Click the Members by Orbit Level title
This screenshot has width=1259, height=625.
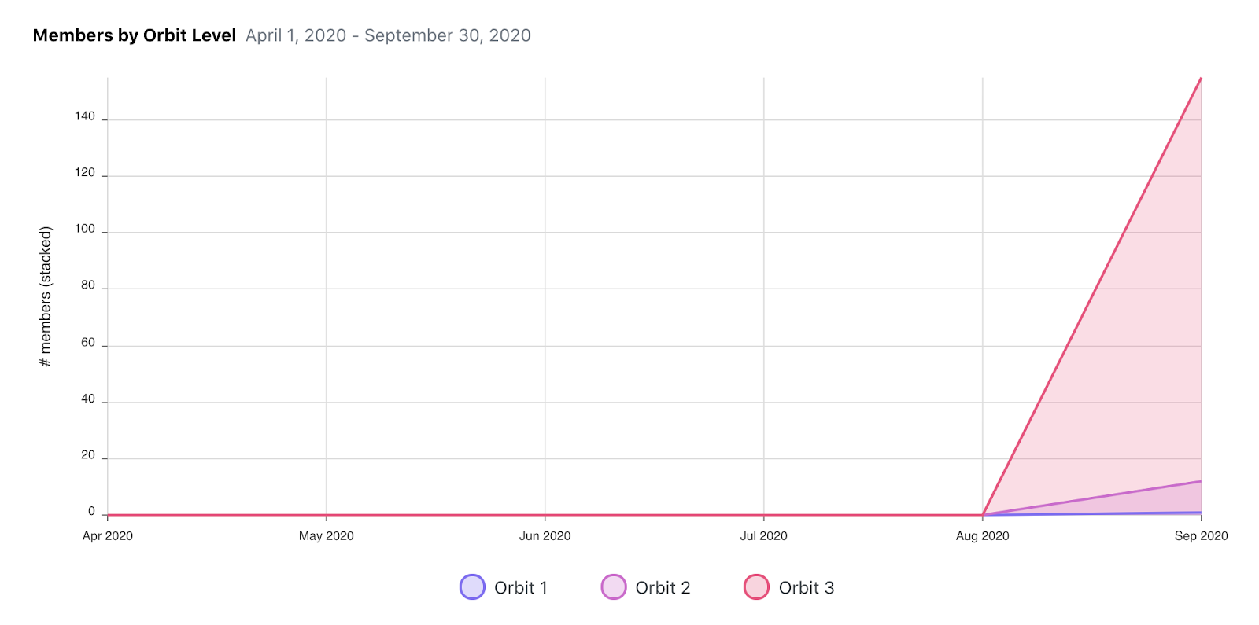(x=135, y=35)
